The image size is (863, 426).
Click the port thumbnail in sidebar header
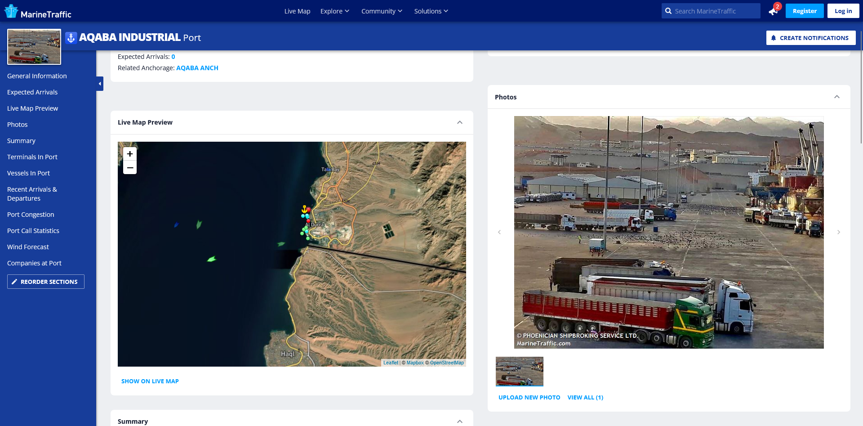34,47
